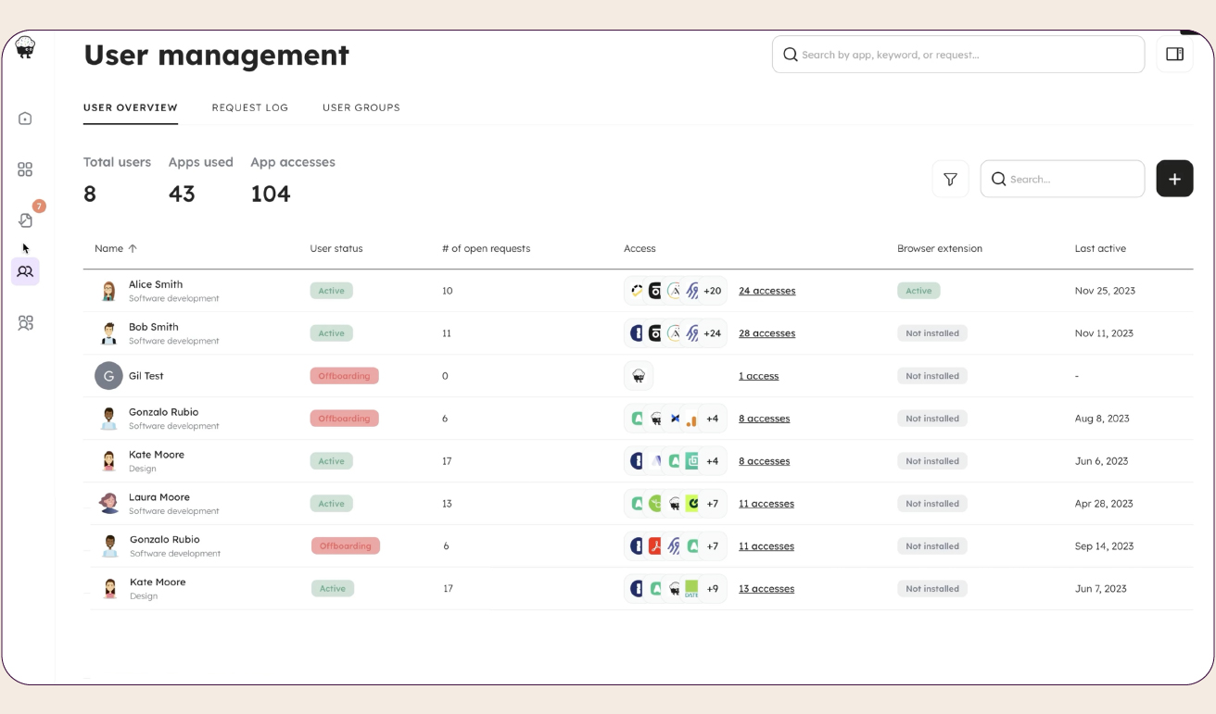Click Alice Smith's avatar
The height and width of the screenshot is (714, 1216).
tap(108, 291)
